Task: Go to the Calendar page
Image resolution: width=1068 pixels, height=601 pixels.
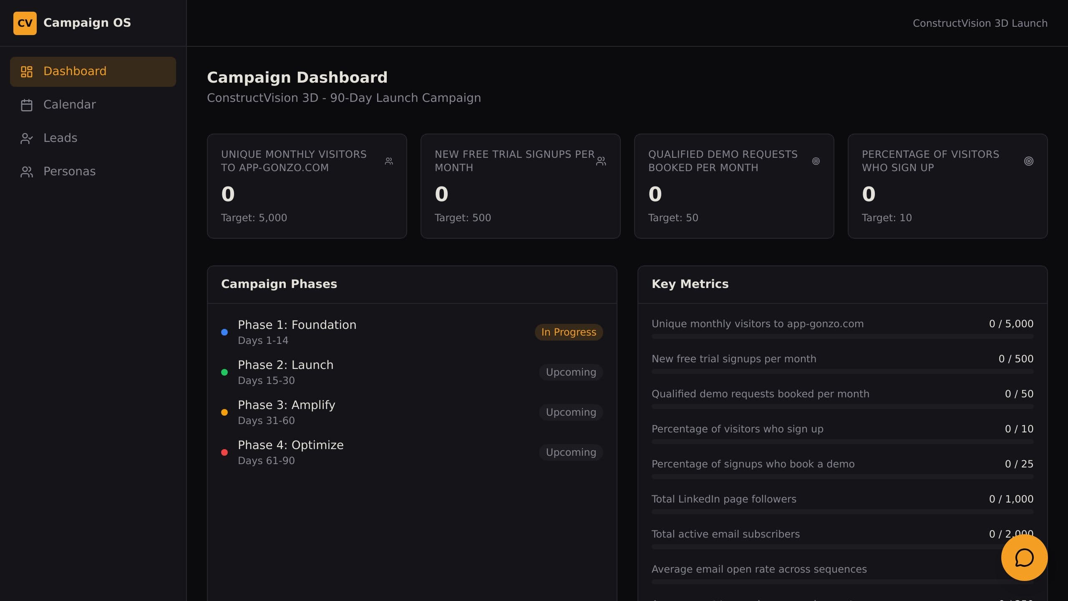Action: (93, 105)
